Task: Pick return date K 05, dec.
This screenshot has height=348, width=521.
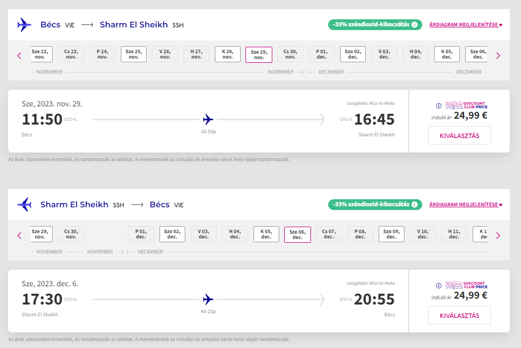Action: pyautogui.click(x=266, y=234)
